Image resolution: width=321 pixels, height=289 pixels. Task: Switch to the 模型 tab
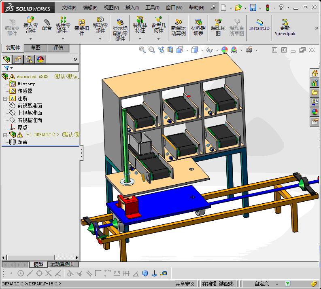(38, 264)
